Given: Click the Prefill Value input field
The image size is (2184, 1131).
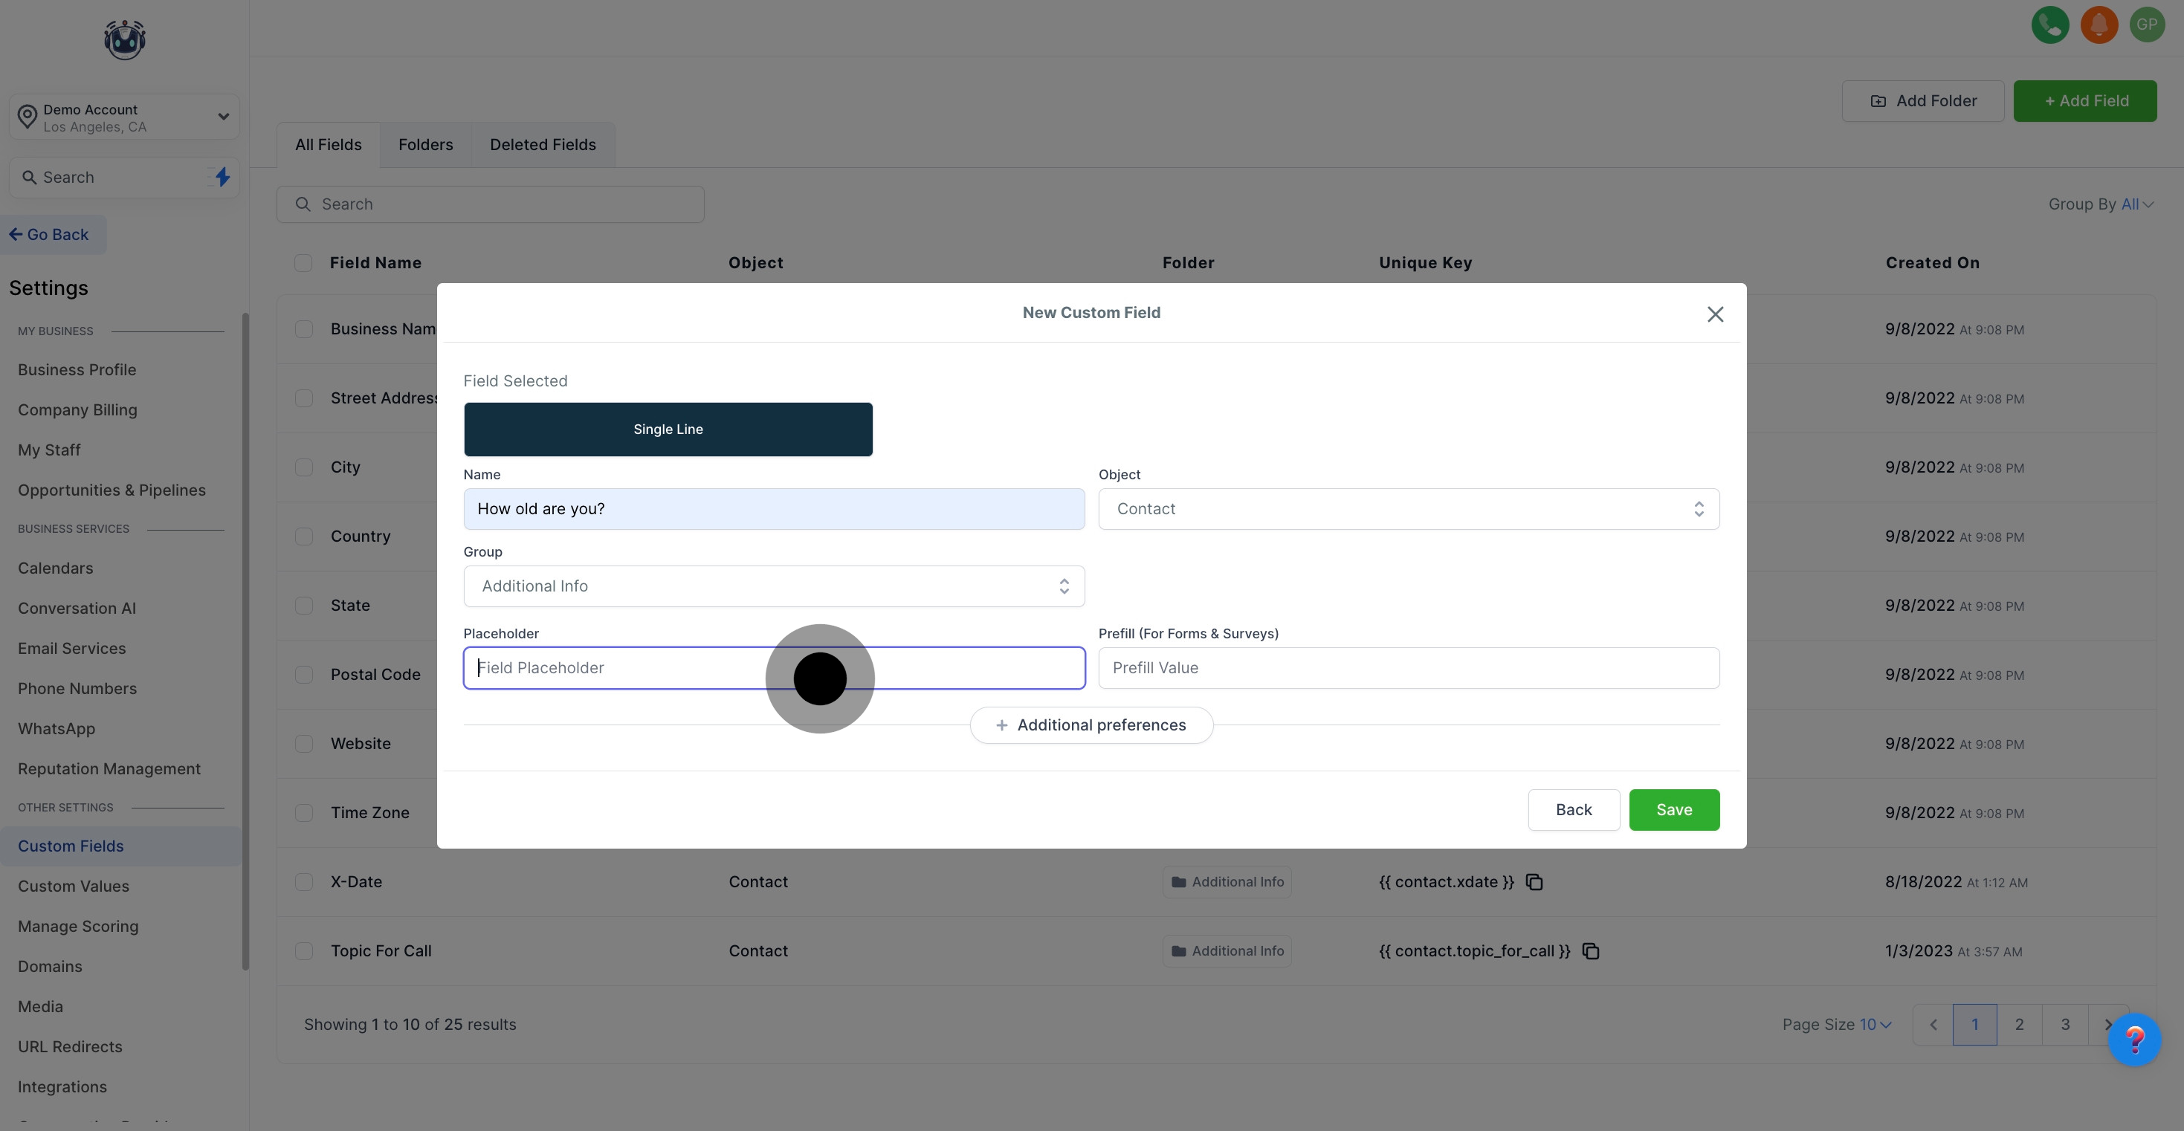Looking at the screenshot, I should click(x=1408, y=668).
